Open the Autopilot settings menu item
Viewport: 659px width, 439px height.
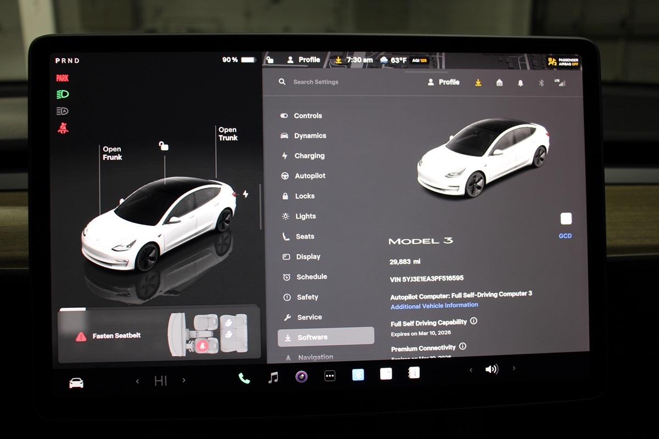tap(310, 176)
